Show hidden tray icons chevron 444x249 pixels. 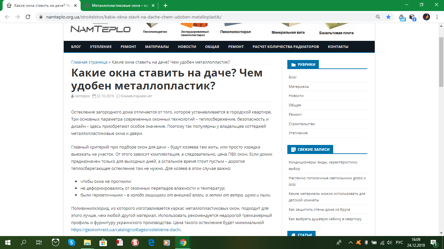(350, 242)
